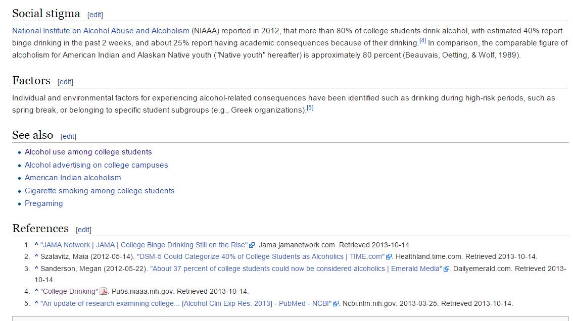The image size is (573, 321).
Task: Click external link icon after JAMA Network reference
Action: 252,245
